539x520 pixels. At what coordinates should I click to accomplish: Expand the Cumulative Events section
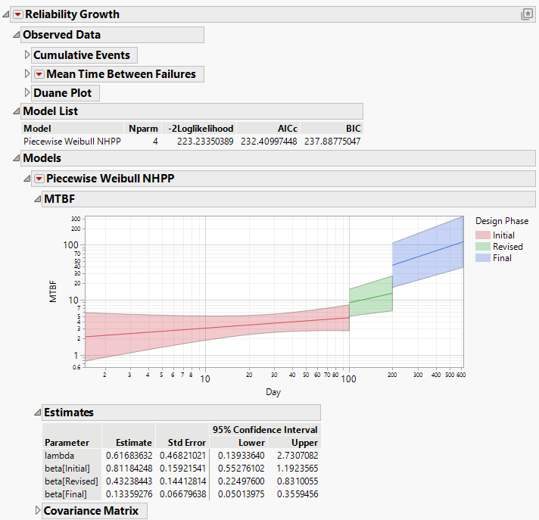pyautogui.click(x=27, y=55)
